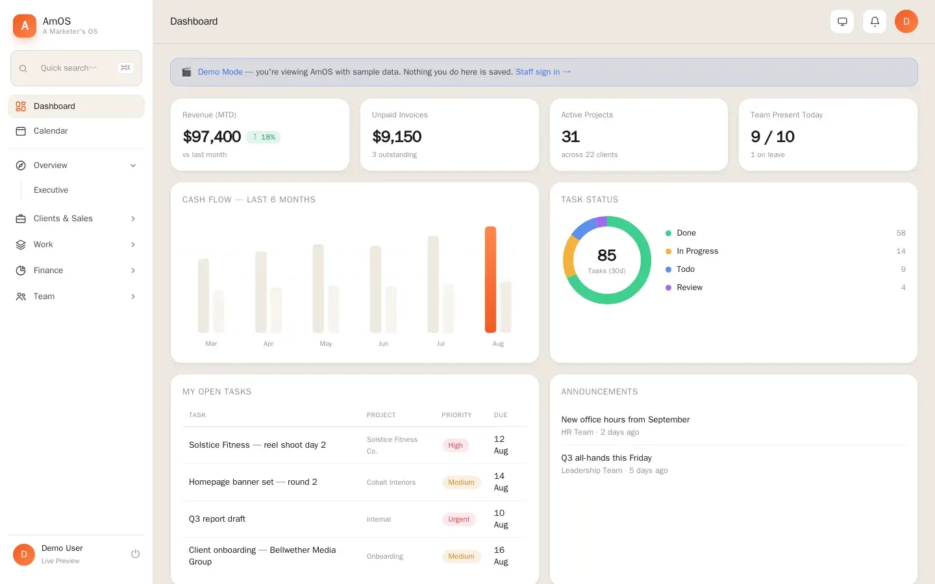Click the task status donut chart center
The width and height of the screenshot is (935, 584).
pyautogui.click(x=606, y=260)
